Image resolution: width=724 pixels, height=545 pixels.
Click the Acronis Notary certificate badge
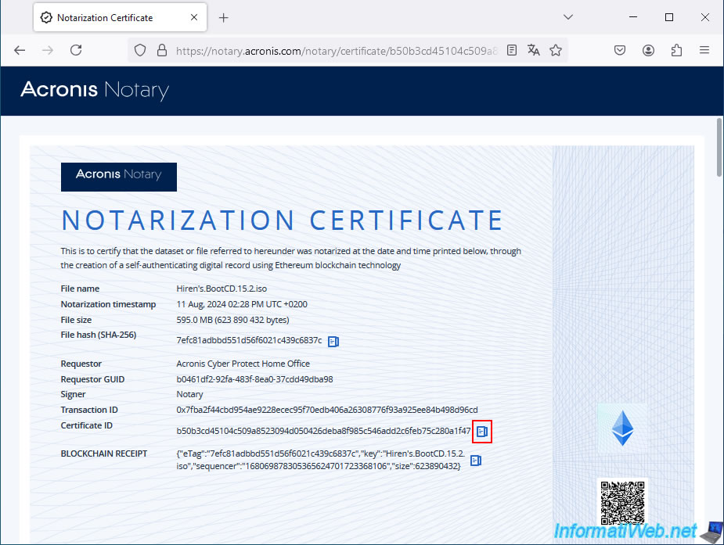click(x=119, y=177)
